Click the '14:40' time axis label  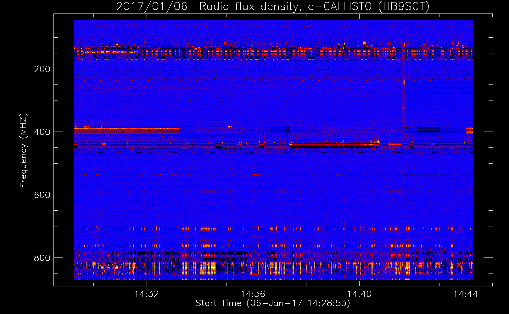tap(359, 294)
